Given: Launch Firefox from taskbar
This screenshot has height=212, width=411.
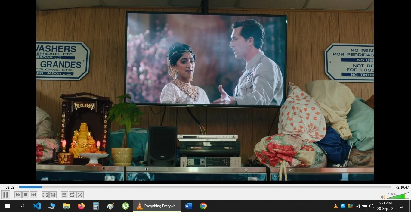Looking at the screenshot, I should point(81,206).
